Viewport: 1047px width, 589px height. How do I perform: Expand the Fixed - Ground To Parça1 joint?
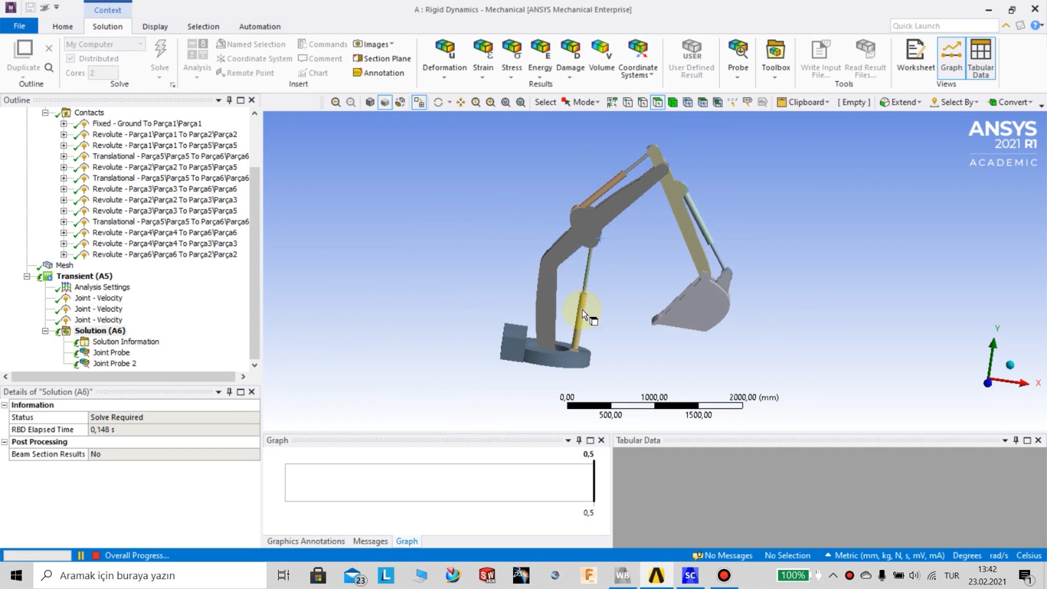click(x=63, y=123)
